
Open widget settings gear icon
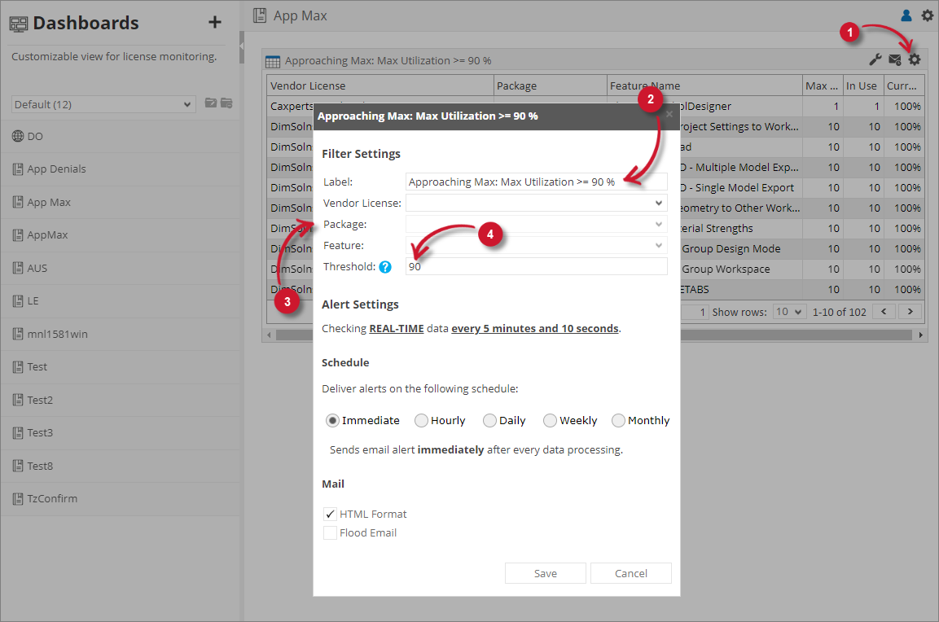click(x=915, y=60)
